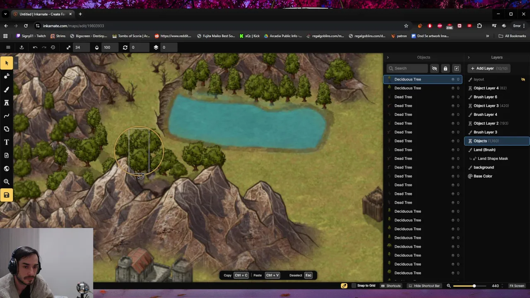Click the scale arrows icon beside 34
This screenshot has width=530, height=298.
click(68, 47)
